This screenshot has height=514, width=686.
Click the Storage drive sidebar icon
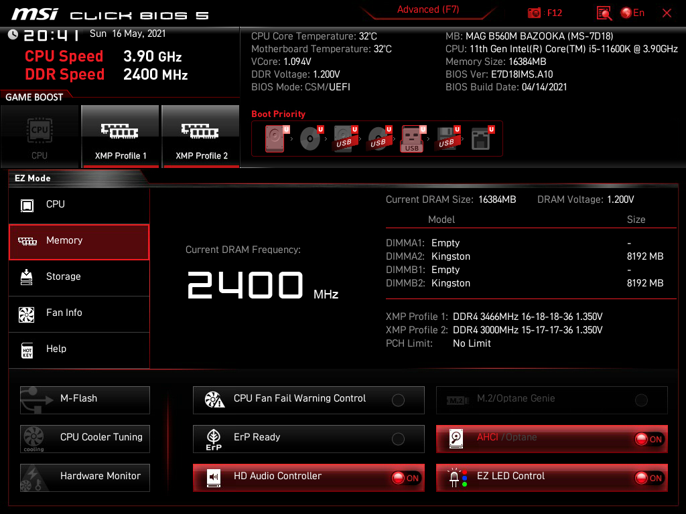coord(26,277)
